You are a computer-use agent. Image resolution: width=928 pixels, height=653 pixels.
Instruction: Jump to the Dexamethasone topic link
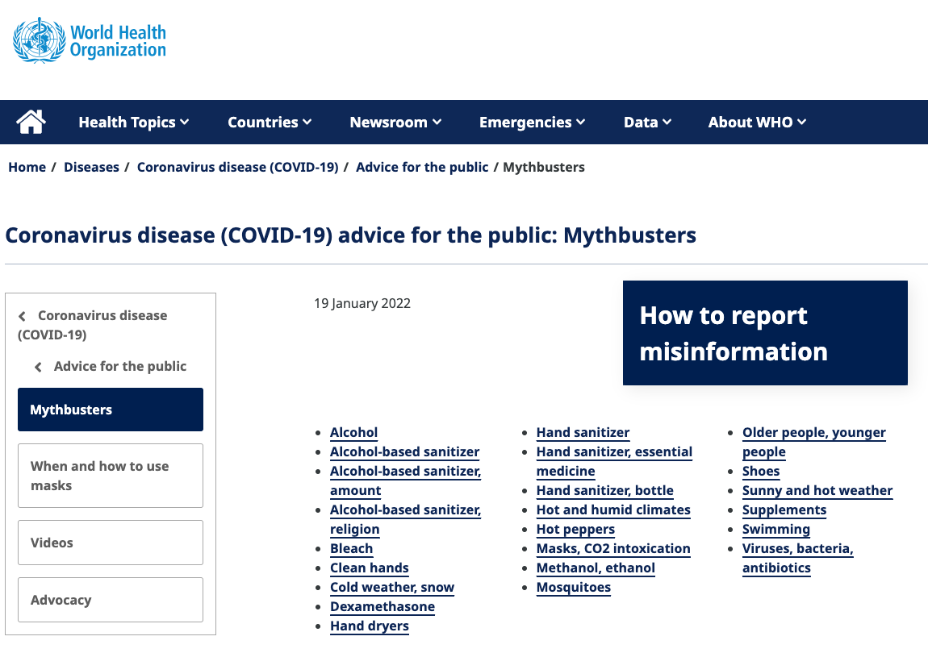point(382,606)
